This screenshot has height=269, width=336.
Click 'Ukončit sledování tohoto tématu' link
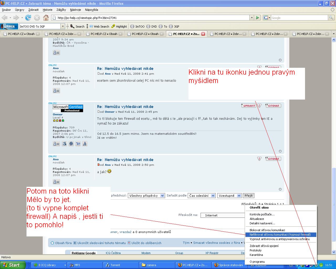click(99, 243)
